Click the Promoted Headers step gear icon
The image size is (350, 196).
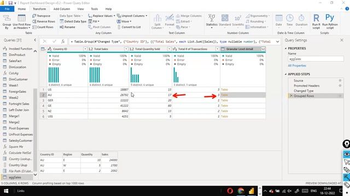340,85
